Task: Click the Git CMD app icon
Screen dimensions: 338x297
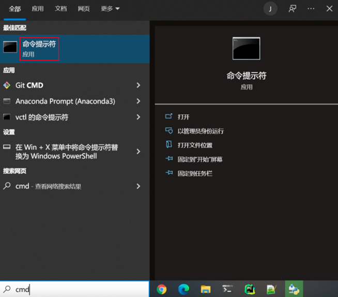Action: (7, 85)
